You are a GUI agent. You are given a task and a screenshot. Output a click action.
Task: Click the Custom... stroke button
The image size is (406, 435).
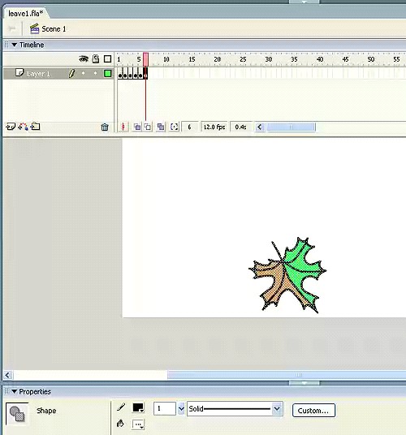[x=313, y=411]
